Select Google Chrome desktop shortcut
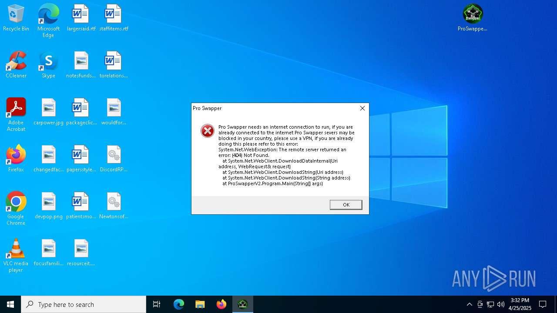The image size is (557, 313). coord(16,208)
